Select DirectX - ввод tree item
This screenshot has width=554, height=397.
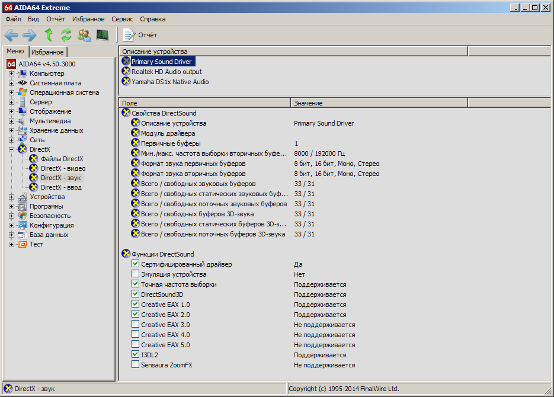coord(61,188)
